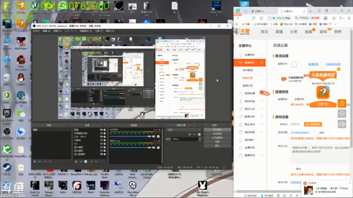Open 麦克风/Aux settings gear in mixer
This screenshot has height=198, width=353.
(x=158, y=147)
